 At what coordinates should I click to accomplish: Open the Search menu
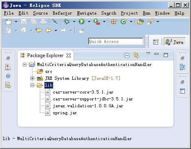tap(109, 13)
